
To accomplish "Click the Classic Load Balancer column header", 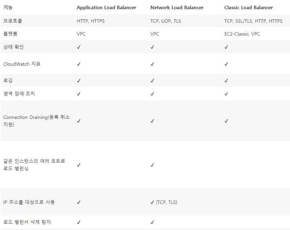I will click(x=248, y=7).
